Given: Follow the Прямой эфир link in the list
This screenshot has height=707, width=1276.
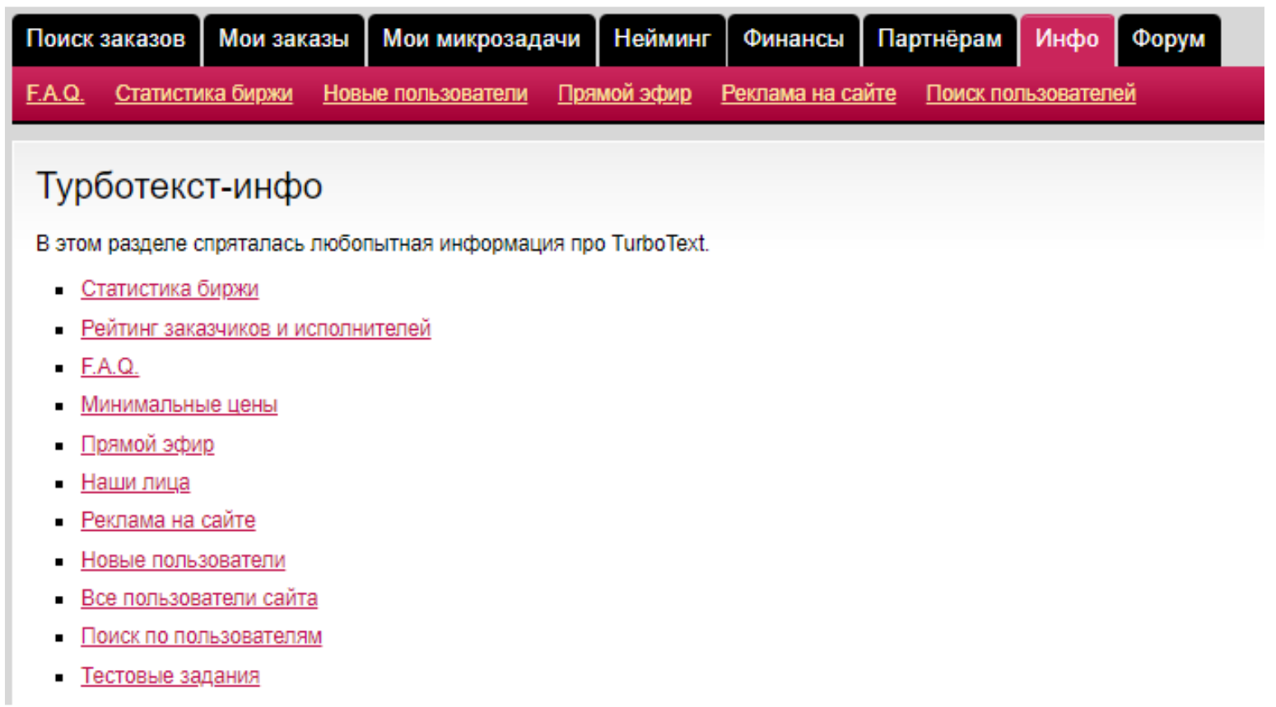Looking at the screenshot, I should point(147,444).
